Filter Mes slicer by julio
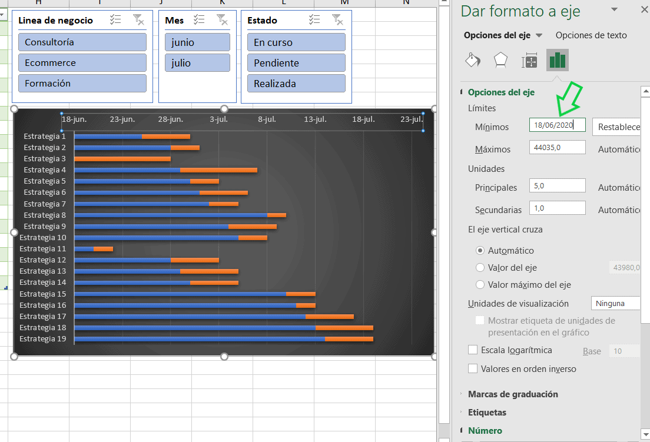This screenshot has width=650, height=442. [197, 63]
